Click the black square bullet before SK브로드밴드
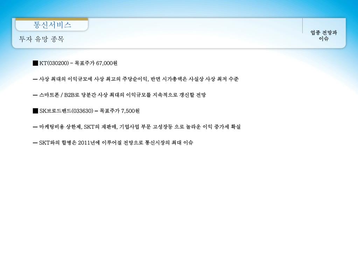The height and width of the screenshot is (253, 358). pos(35,111)
